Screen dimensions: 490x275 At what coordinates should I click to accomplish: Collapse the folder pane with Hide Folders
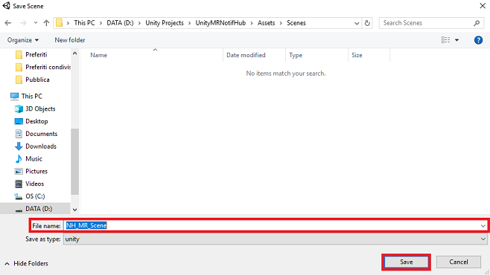(27, 263)
